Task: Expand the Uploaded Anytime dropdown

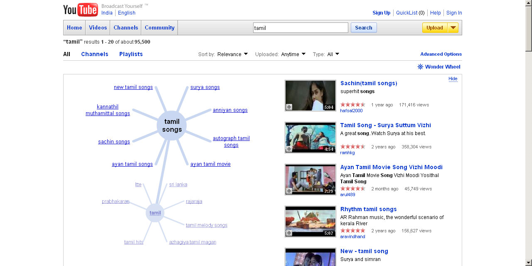Action: pyautogui.click(x=293, y=54)
